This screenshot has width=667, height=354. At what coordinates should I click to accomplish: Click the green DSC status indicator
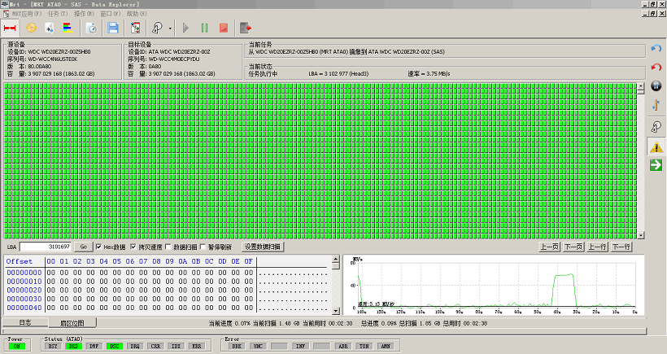[x=115, y=347]
